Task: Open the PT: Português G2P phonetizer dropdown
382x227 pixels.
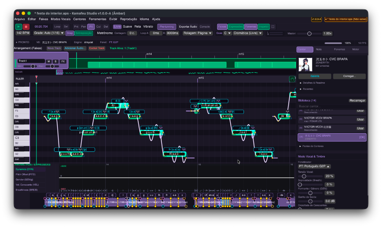Action: (x=314, y=166)
